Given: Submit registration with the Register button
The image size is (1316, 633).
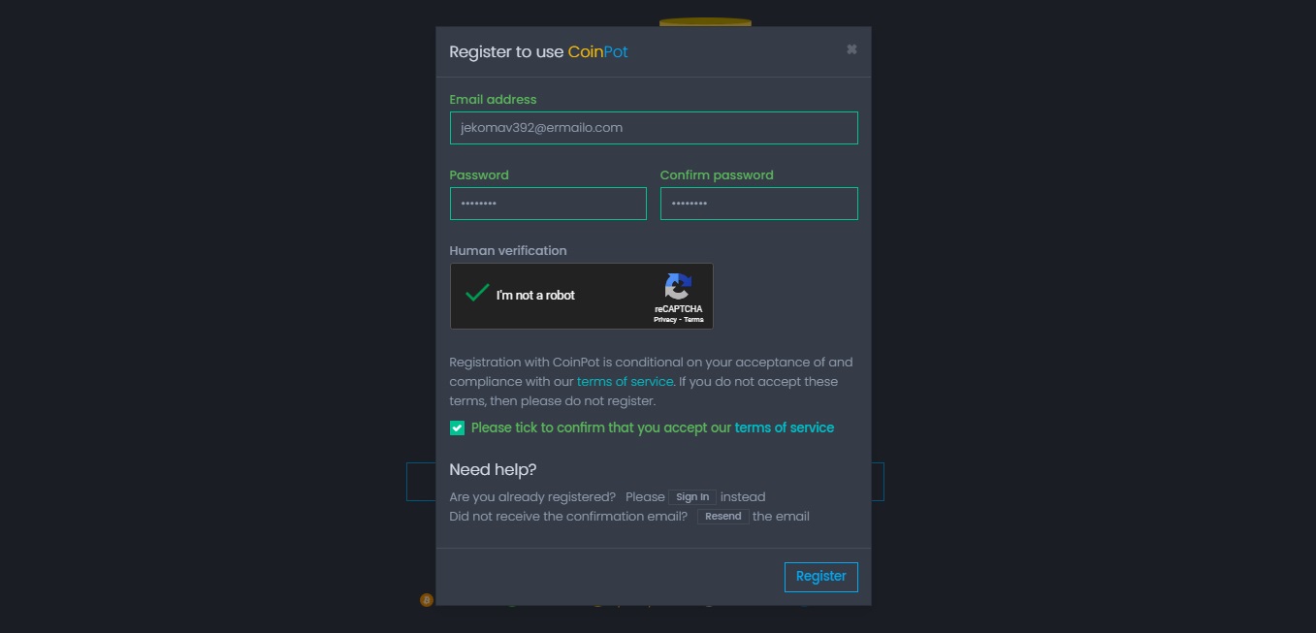Looking at the screenshot, I should 820,576.
